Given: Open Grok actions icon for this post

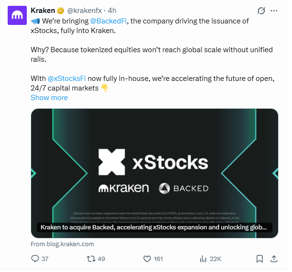Looking at the screenshot, I should [261, 11].
